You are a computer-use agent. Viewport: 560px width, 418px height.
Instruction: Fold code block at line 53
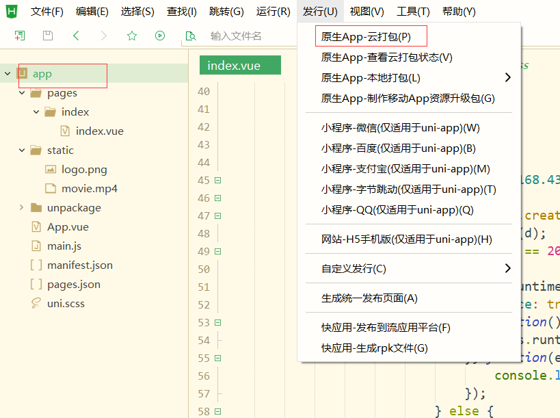click(218, 323)
